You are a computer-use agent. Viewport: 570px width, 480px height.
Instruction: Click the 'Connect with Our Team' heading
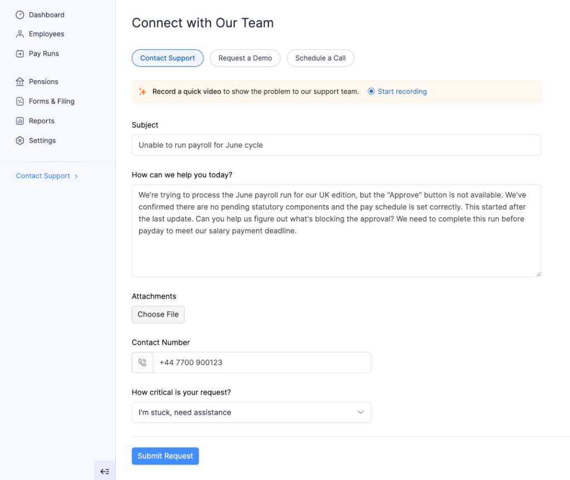coord(203,23)
